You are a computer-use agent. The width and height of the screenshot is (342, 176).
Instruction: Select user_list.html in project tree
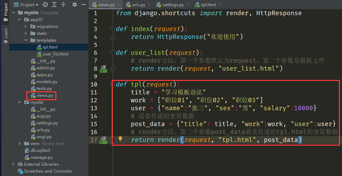(55, 54)
